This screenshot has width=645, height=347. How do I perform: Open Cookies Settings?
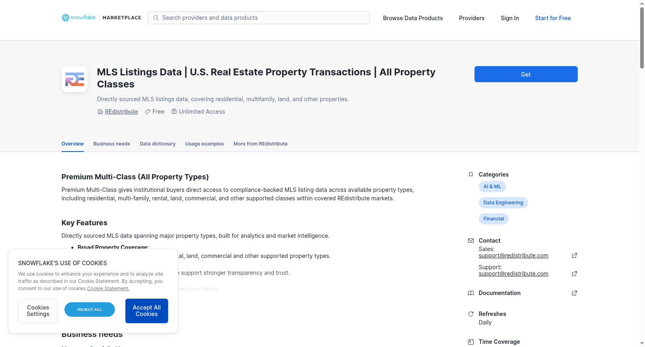[x=38, y=311]
